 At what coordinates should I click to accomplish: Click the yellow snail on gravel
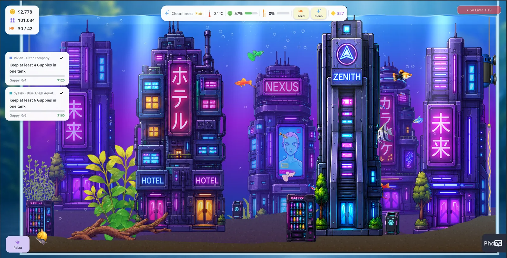tap(42, 237)
